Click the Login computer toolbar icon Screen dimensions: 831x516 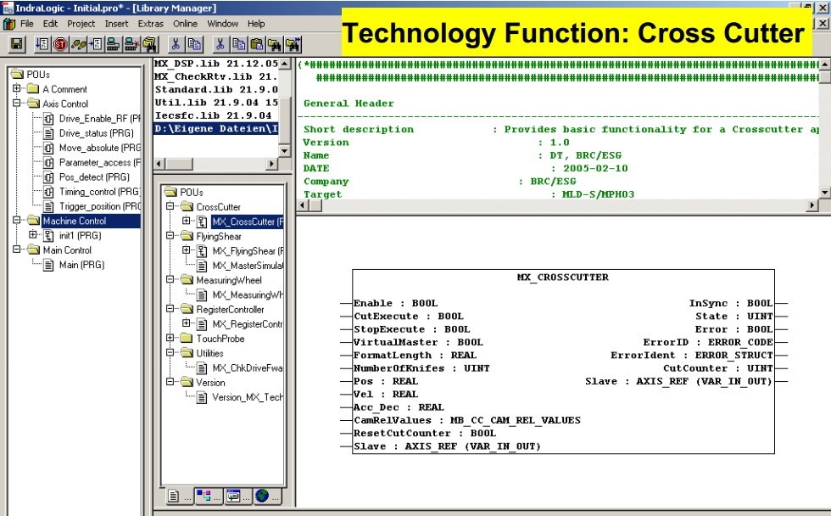tap(113, 44)
